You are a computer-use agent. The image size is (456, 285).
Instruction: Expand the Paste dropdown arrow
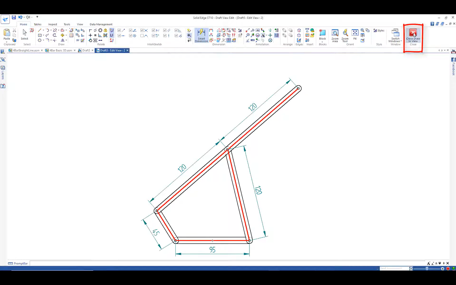coord(7,42)
